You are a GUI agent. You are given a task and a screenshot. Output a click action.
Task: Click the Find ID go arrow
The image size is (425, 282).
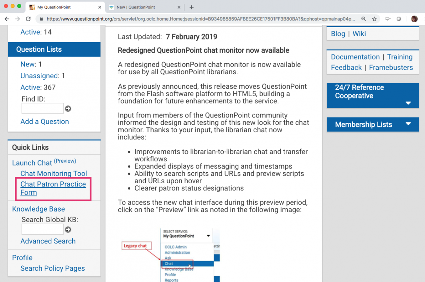point(68,109)
